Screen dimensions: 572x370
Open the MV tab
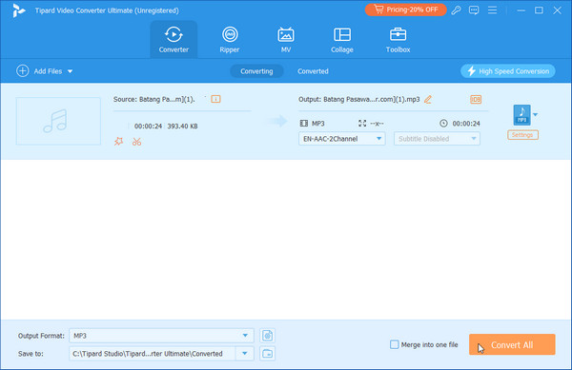pyautogui.click(x=286, y=40)
